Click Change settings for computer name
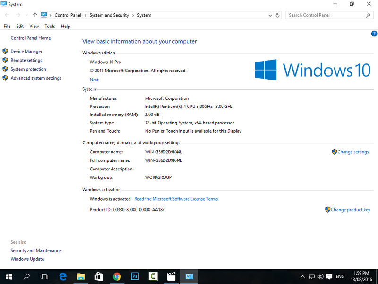Screen dimensions: 378x284 (x=353, y=152)
